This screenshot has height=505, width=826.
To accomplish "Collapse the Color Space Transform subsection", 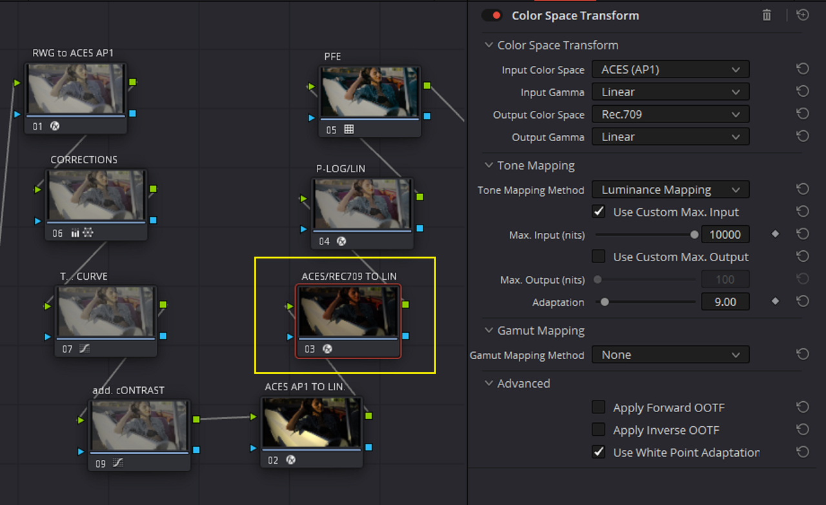I will tap(489, 45).
